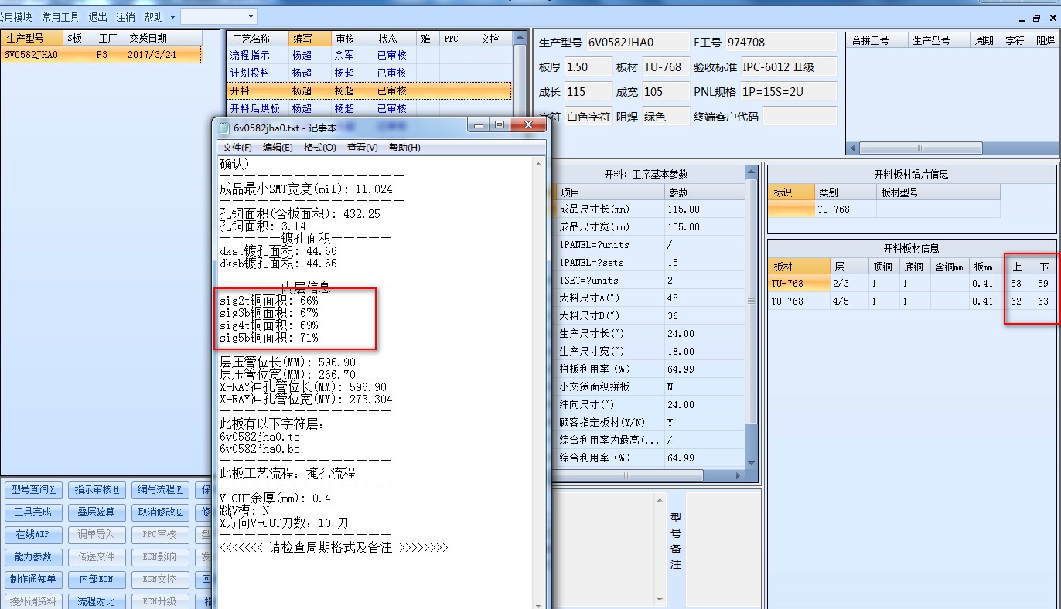Click the 验收标准 field IPC-6012 II级
The width and height of the screenshot is (1061, 609).
click(x=788, y=67)
